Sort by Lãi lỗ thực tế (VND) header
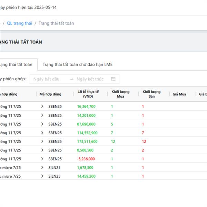This screenshot has width=207, height=207. click(x=88, y=94)
